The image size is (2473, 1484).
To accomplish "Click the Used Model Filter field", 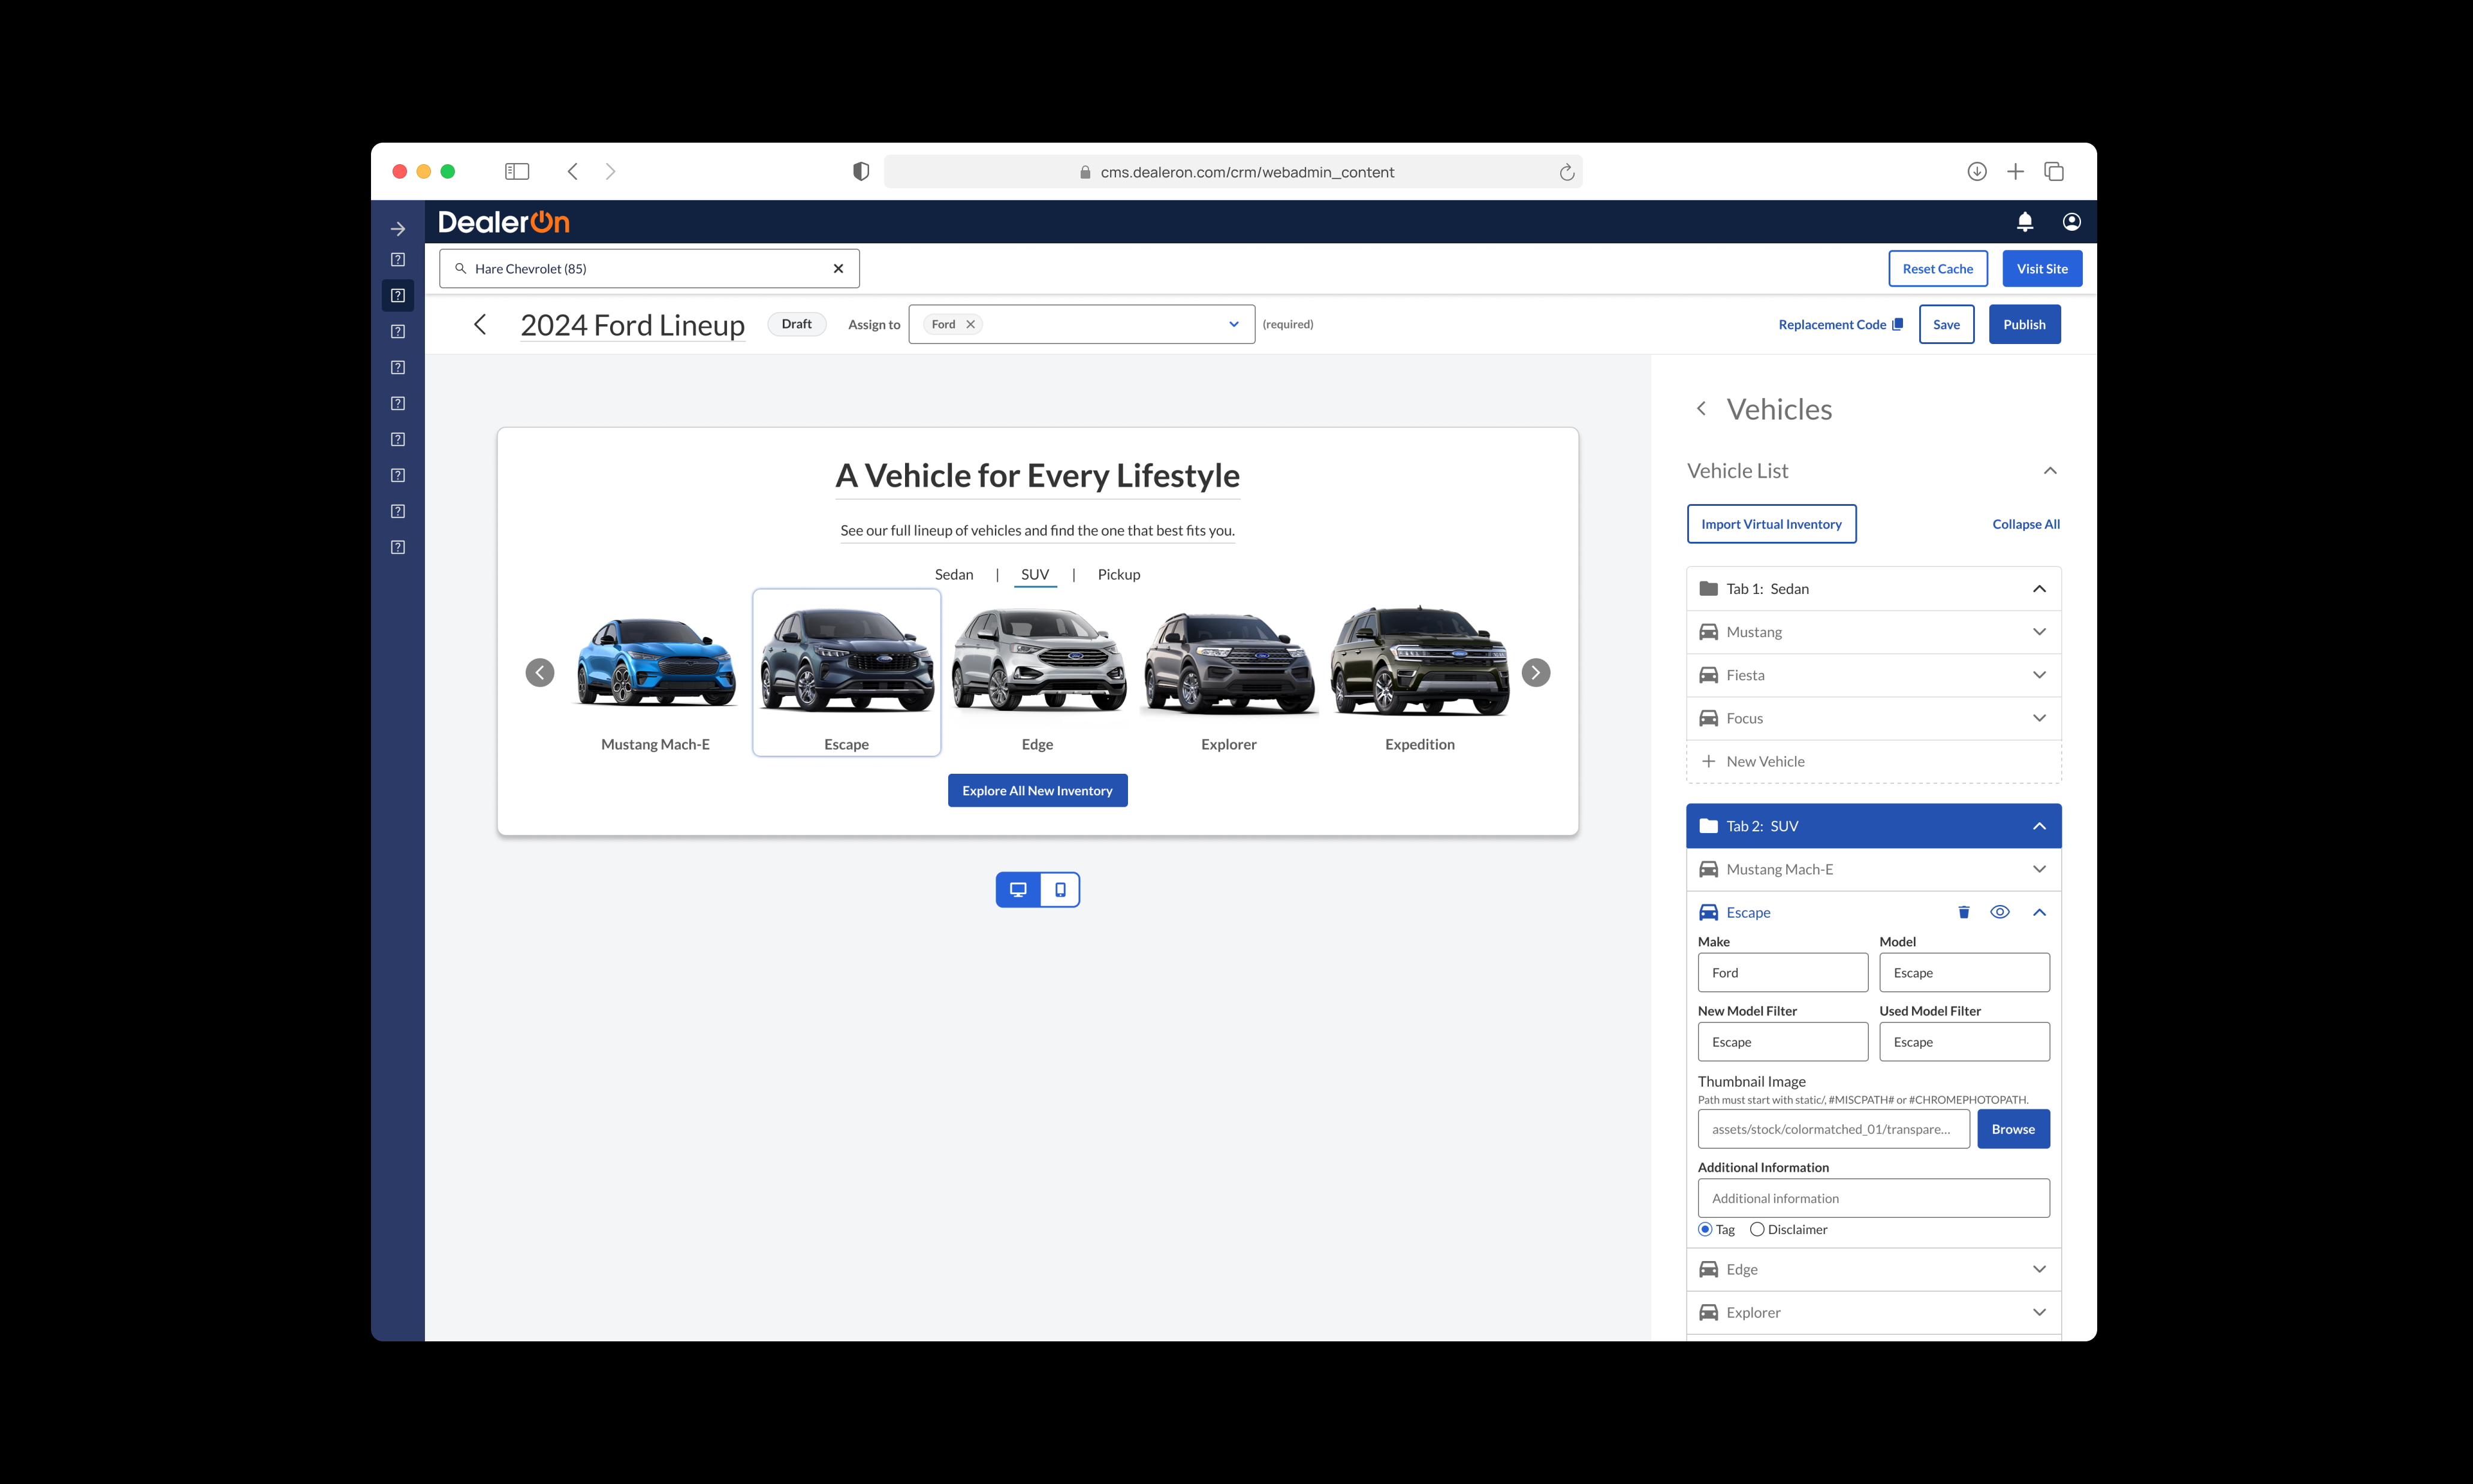I will 1964,1042.
